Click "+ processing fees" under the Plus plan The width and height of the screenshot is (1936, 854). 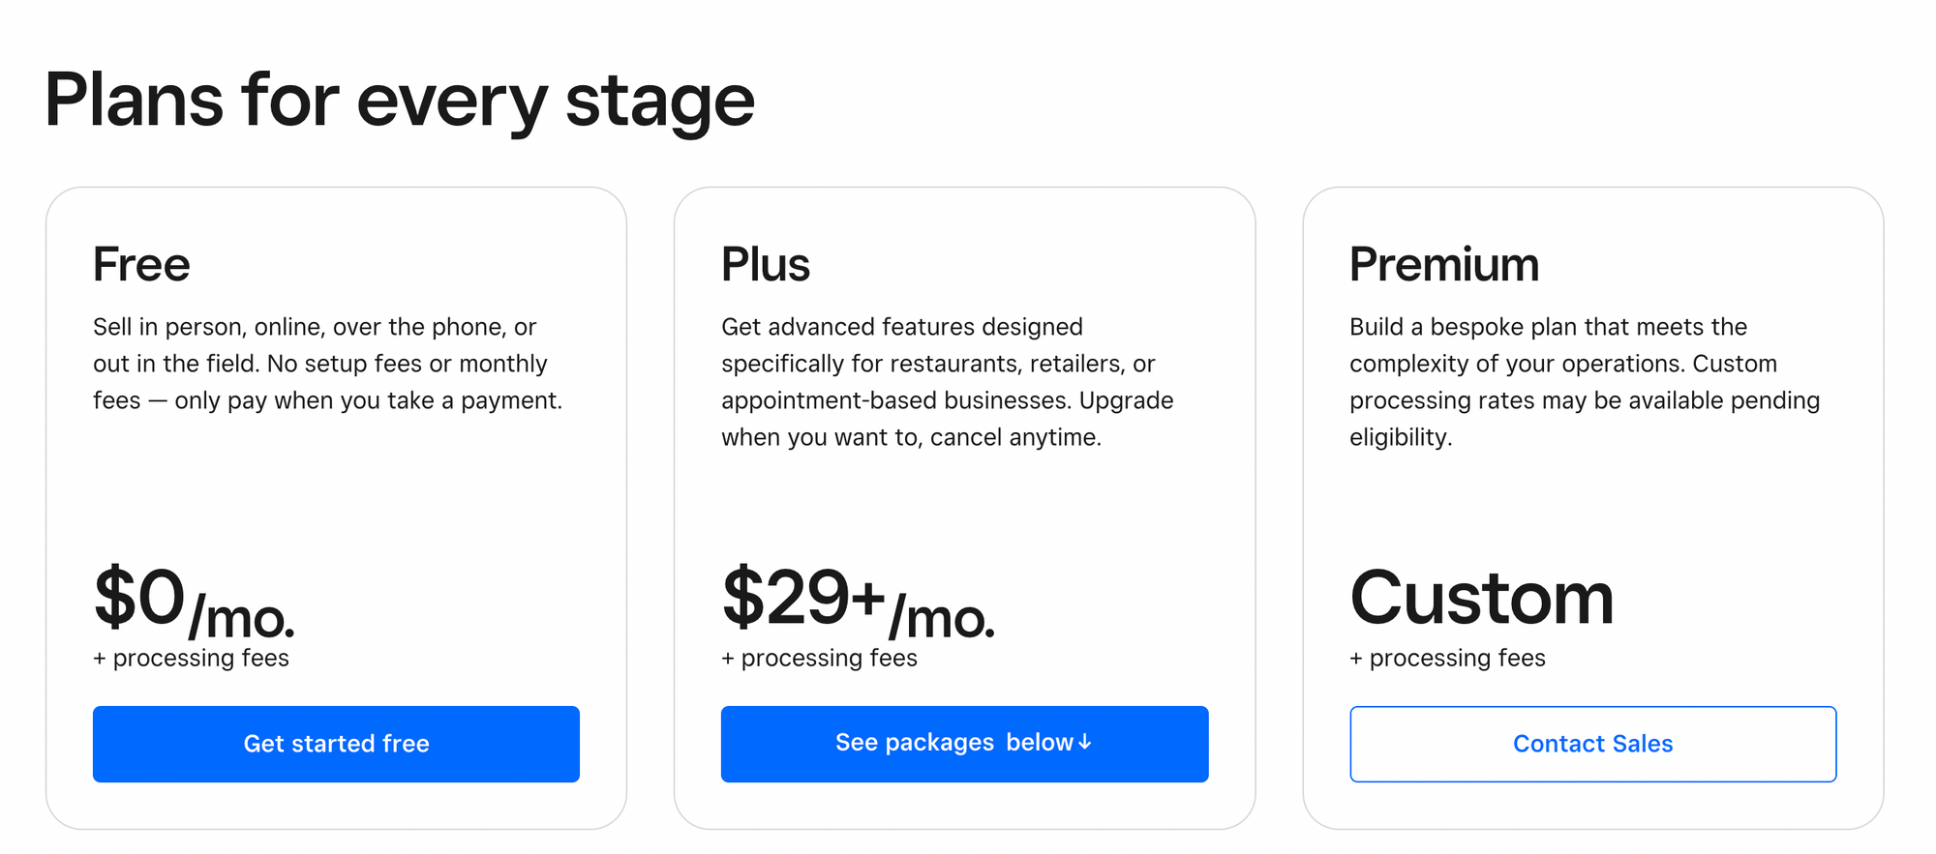pos(819,658)
